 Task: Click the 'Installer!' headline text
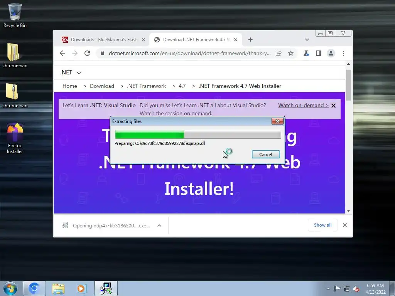pos(199,189)
